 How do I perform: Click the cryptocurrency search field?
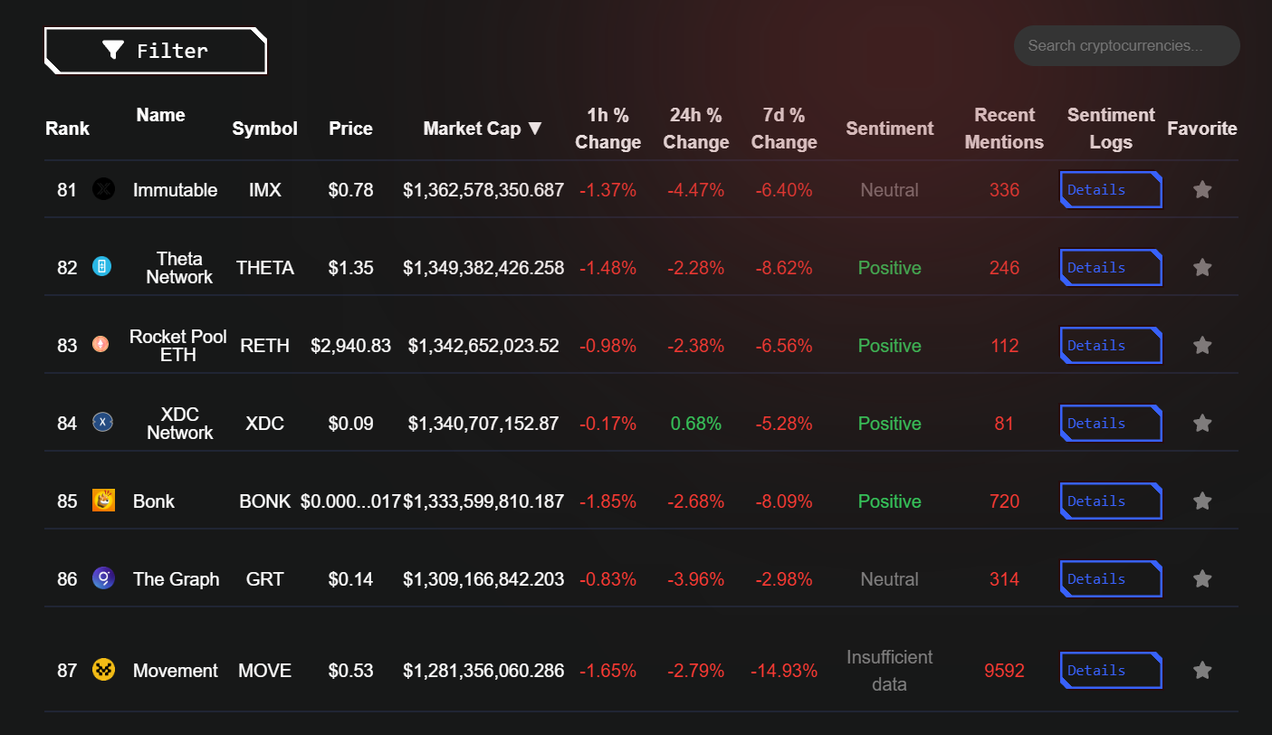click(1126, 45)
